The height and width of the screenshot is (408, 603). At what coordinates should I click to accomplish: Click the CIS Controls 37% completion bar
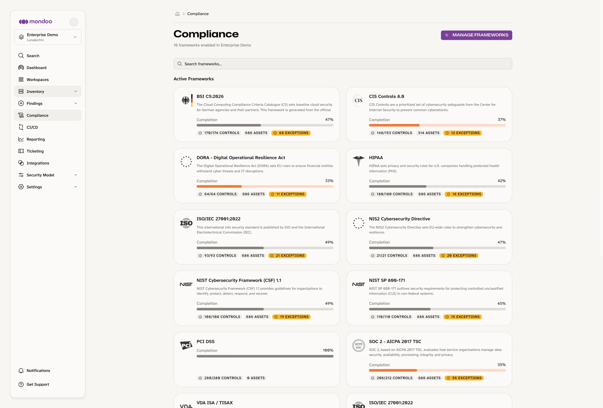pos(437,126)
